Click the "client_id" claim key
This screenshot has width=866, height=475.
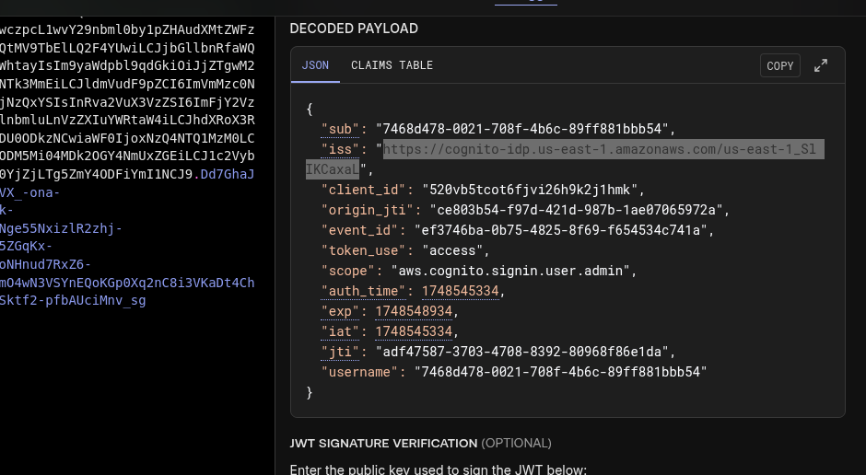[x=363, y=190]
